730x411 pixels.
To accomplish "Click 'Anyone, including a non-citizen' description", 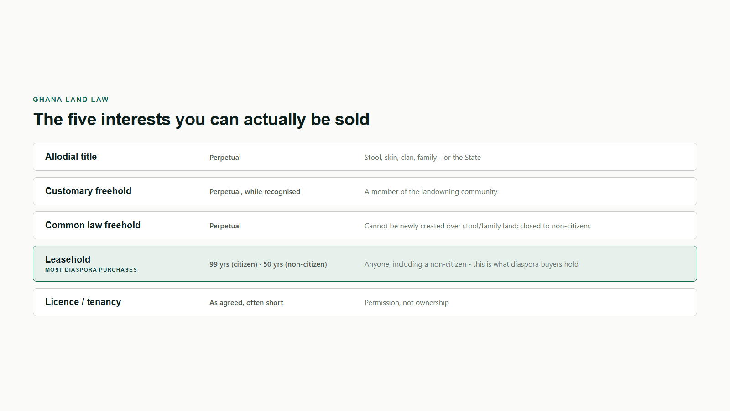I will [x=415, y=264].
